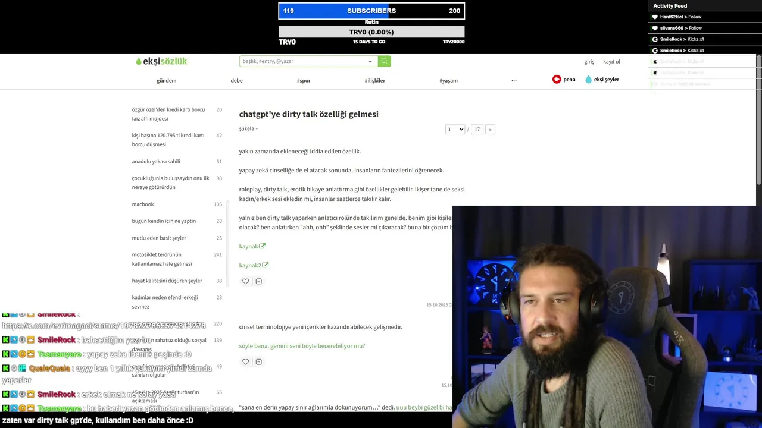Open the chatgpt'ye dirty talk özelliği gelmesi title

308,114
